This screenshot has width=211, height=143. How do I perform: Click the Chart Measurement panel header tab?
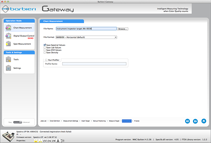click(x=62, y=21)
